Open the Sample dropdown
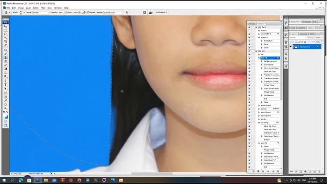Image resolution: width=327 pixels, height=184 pixels. point(113,12)
